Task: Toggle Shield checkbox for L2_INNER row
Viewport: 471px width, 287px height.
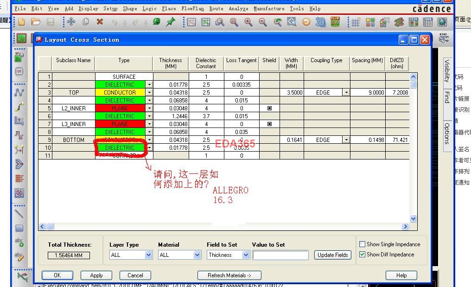Action: click(269, 108)
